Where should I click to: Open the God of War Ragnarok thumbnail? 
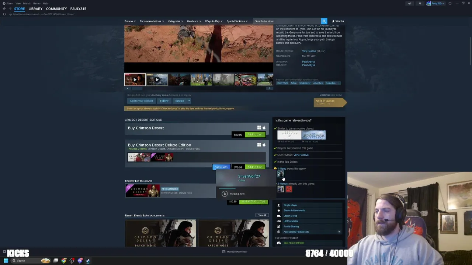314,135
